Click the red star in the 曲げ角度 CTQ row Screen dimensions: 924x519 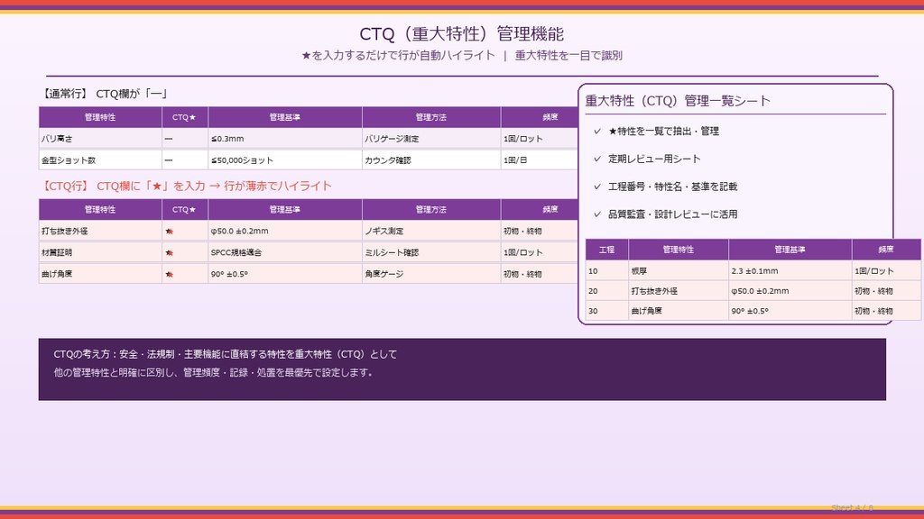tap(170, 274)
